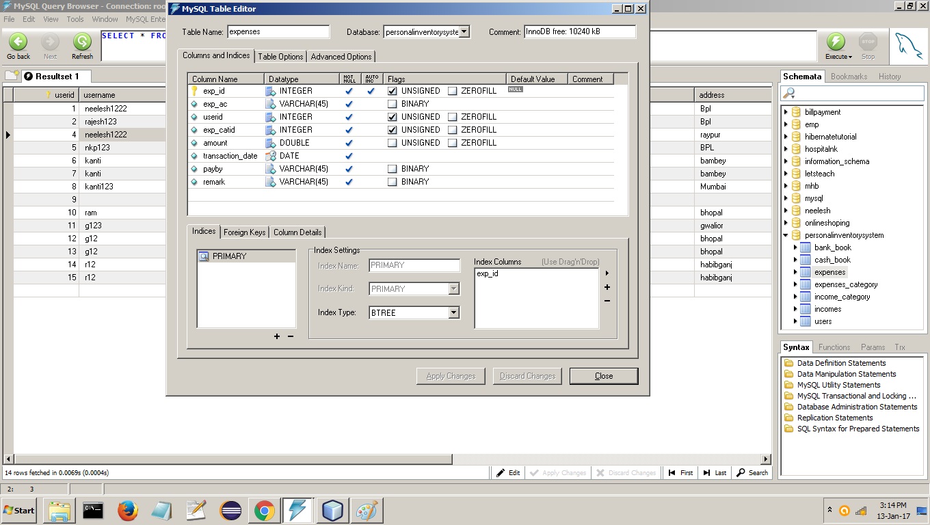This screenshot has height=525, width=930.
Task: Select the neelesh schema in Schemata
Action: [x=817, y=211]
